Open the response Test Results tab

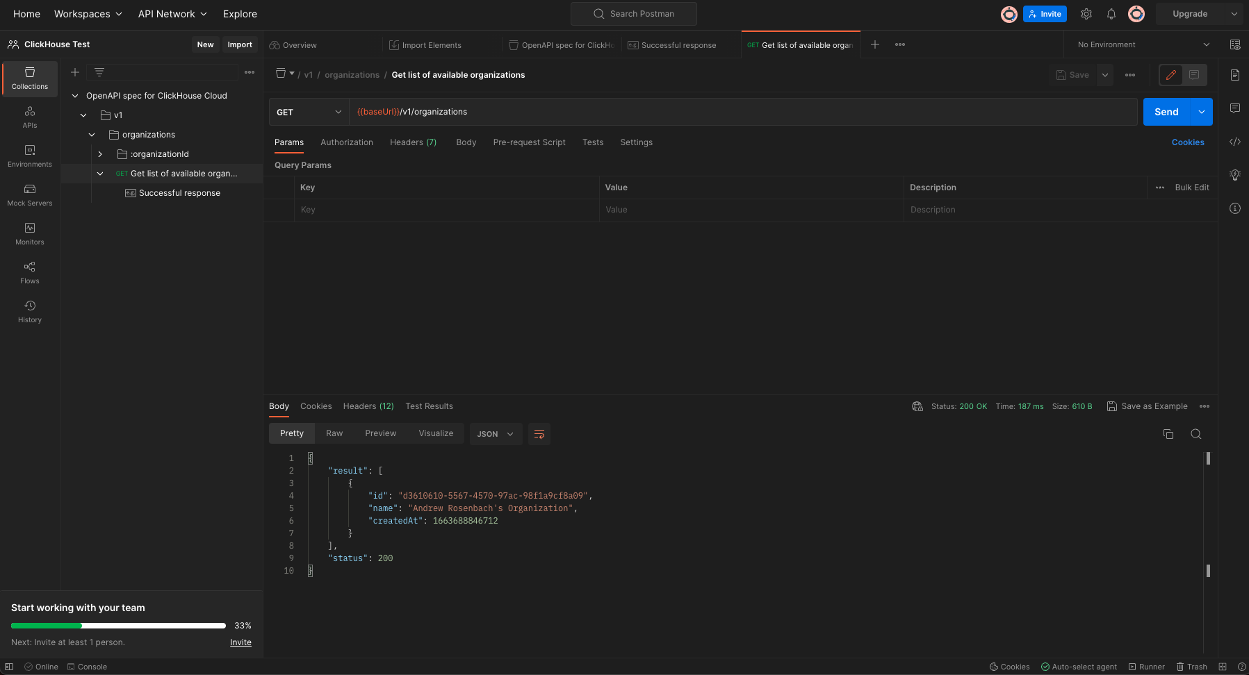429,406
